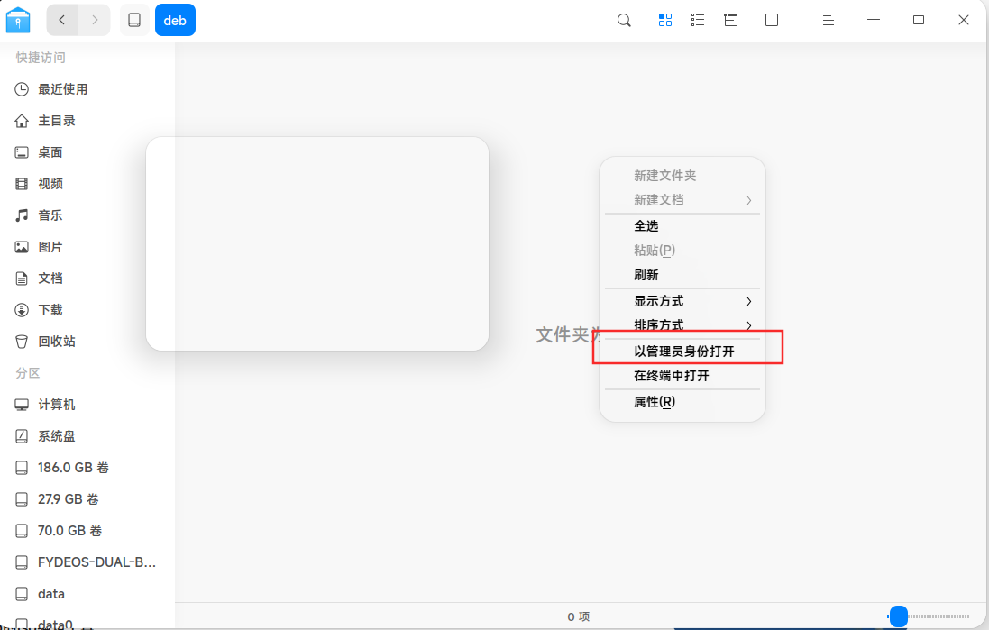989x630 pixels.
Task: Click the icon size zoom slider handle
Action: click(898, 616)
